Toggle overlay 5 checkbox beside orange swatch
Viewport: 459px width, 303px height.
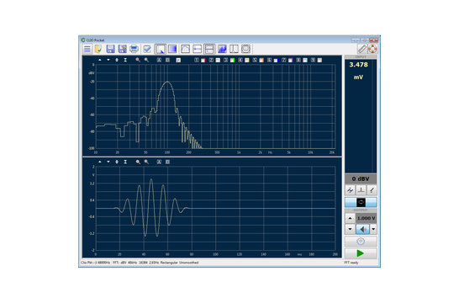(x=255, y=60)
